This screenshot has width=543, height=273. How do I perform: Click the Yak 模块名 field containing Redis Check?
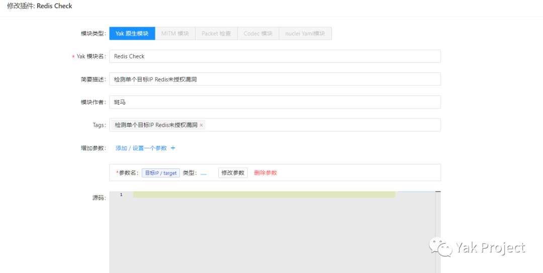coord(275,56)
